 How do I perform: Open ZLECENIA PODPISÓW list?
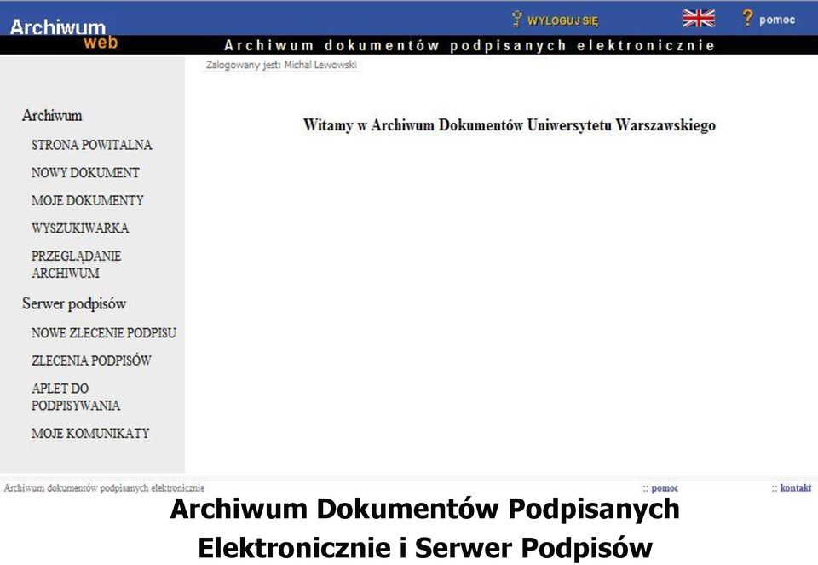[x=91, y=360]
